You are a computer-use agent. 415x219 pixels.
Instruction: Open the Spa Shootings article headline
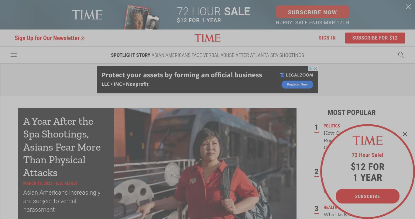click(x=62, y=147)
